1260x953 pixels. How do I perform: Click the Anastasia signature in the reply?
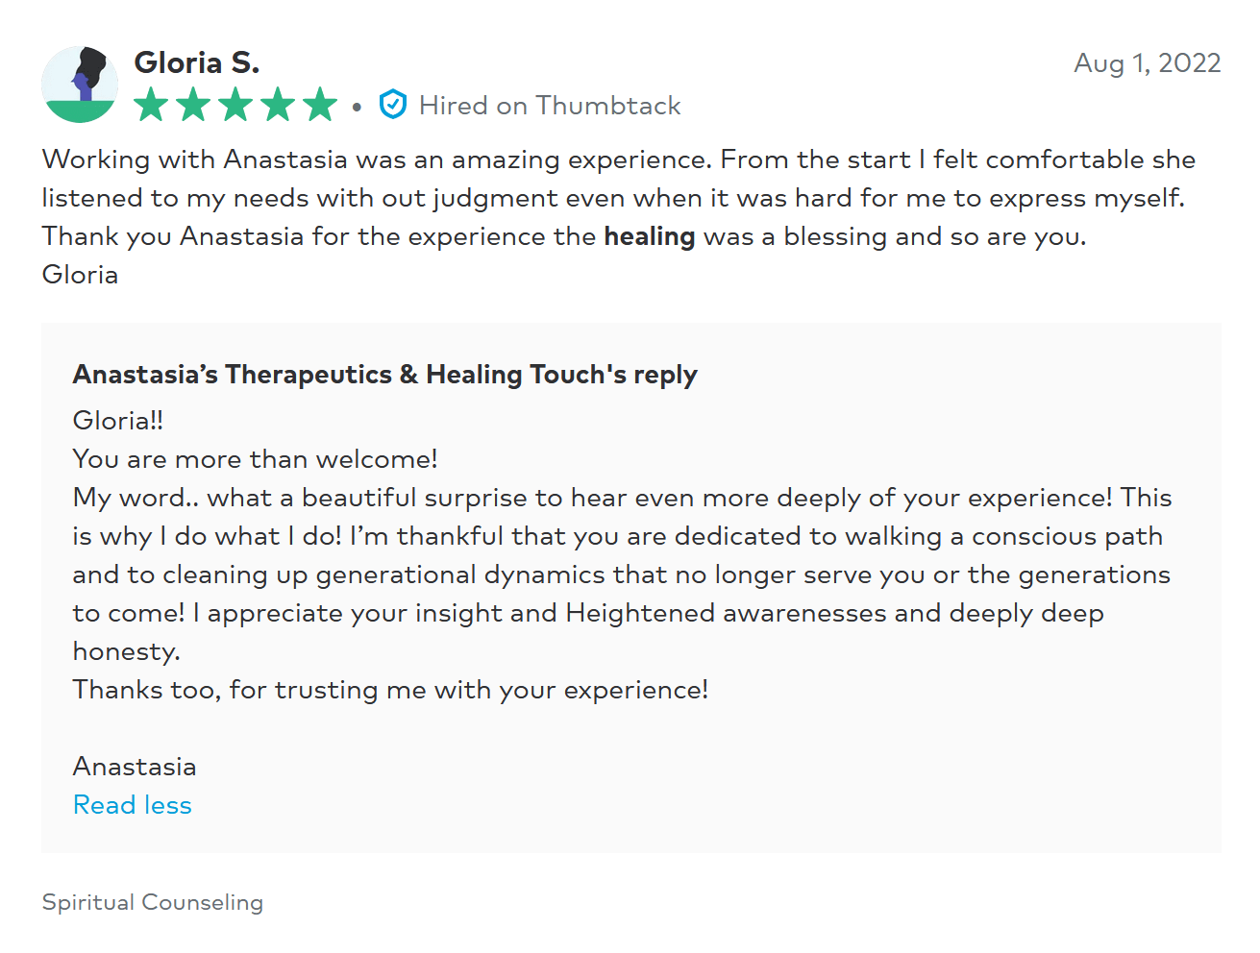[135, 767]
